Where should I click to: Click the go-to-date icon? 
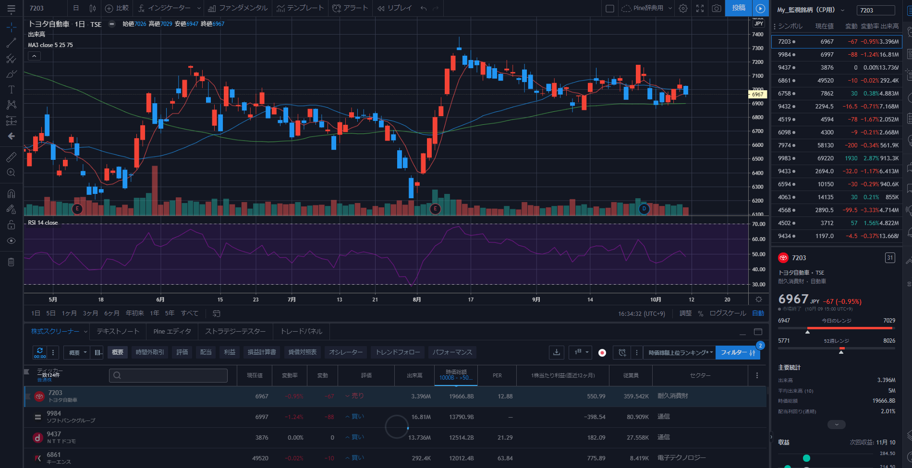217,313
